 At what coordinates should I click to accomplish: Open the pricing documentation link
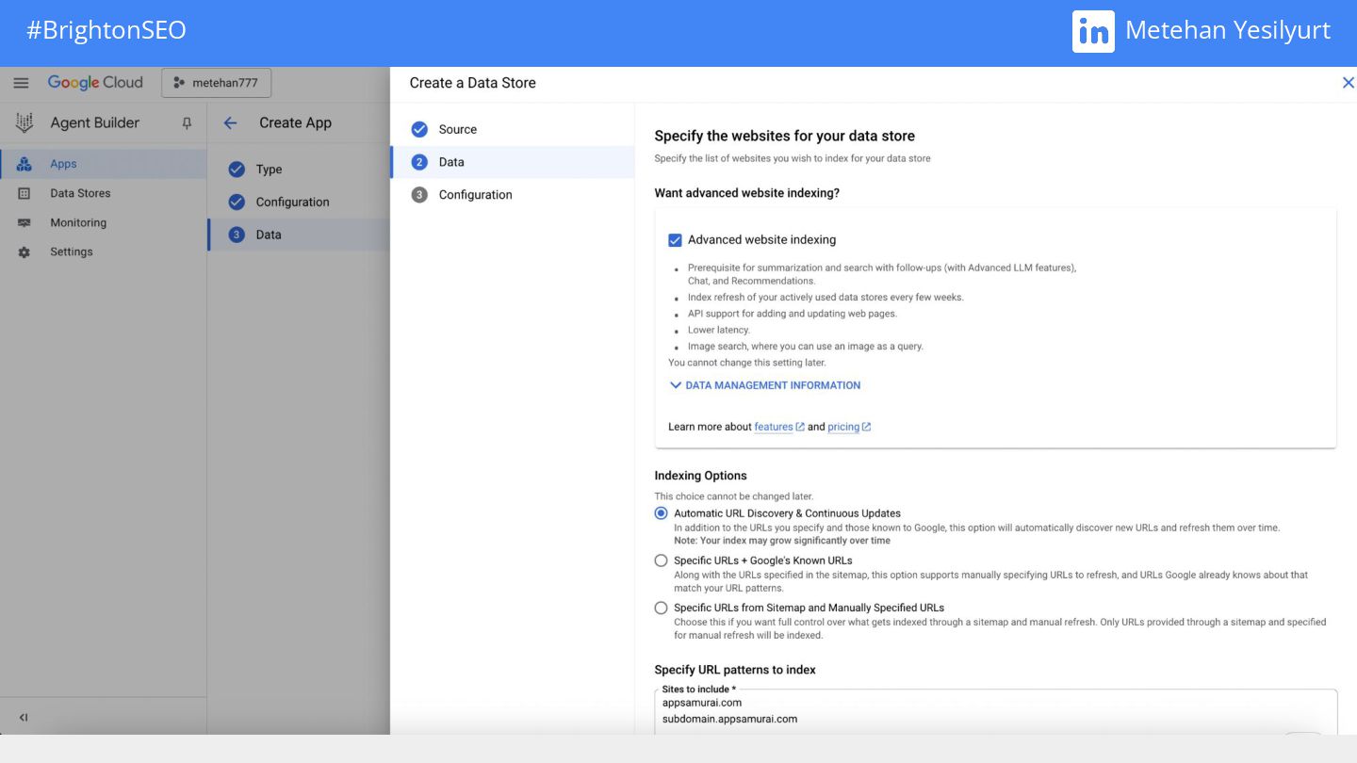coord(843,427)
